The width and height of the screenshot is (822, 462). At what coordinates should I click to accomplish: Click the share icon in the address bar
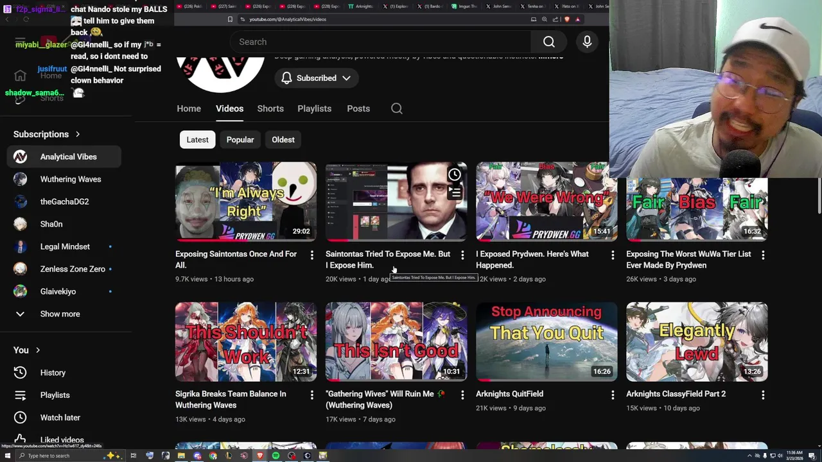click(x=555, y=19)
